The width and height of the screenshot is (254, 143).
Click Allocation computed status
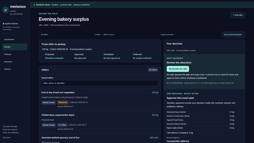[x=54, y=58]
